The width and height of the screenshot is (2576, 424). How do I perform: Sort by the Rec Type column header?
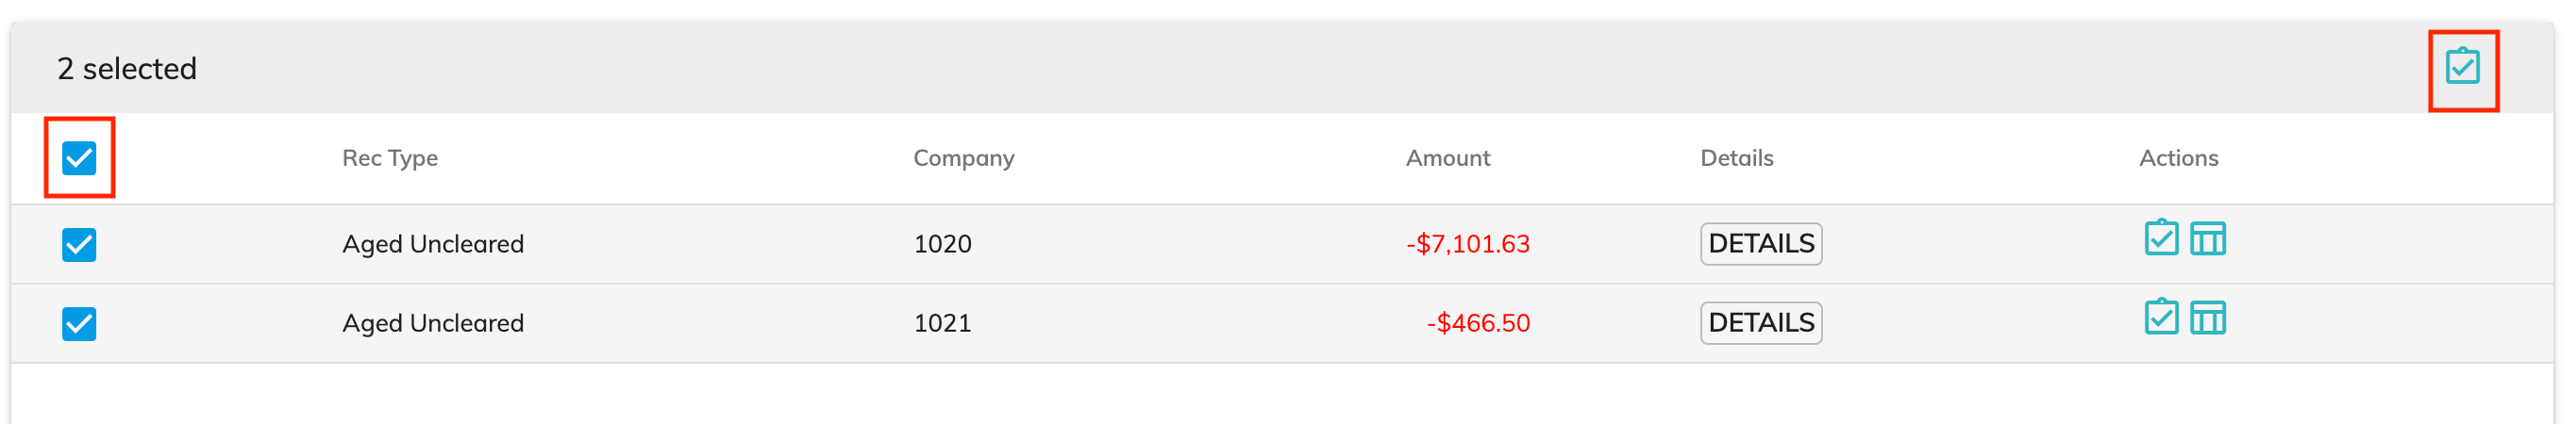(390, 157)
